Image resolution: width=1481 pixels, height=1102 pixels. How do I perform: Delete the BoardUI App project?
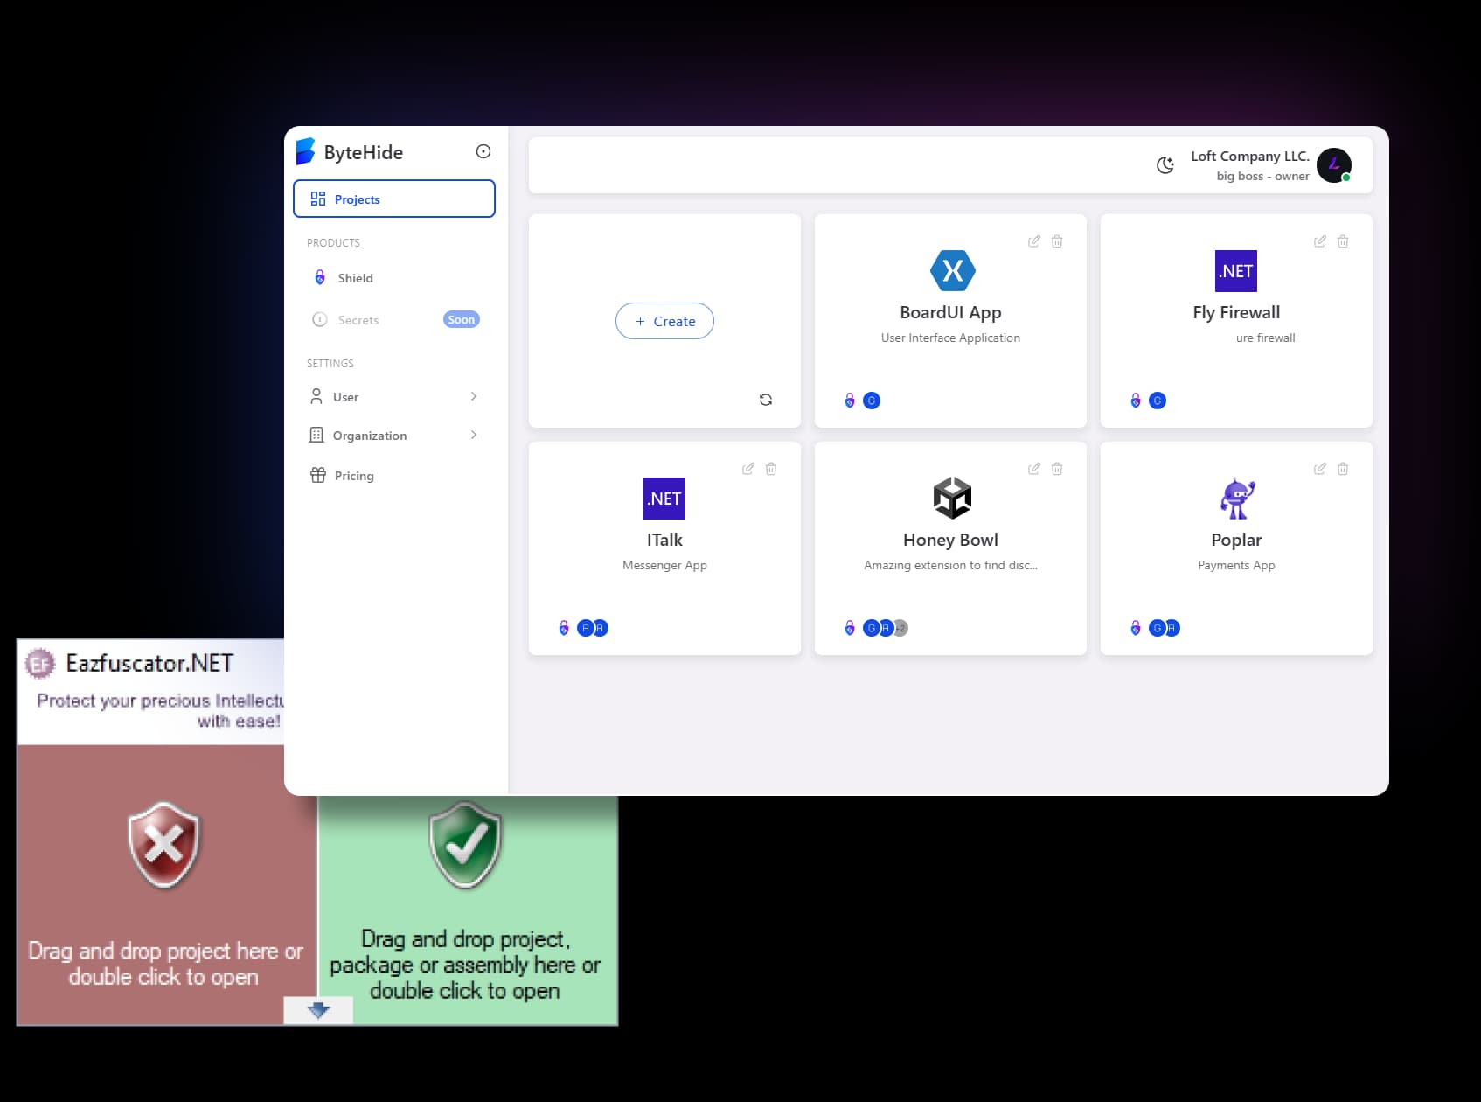1057,241
